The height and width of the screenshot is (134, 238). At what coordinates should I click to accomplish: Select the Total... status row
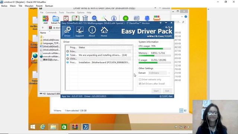(x=99, y=55)
